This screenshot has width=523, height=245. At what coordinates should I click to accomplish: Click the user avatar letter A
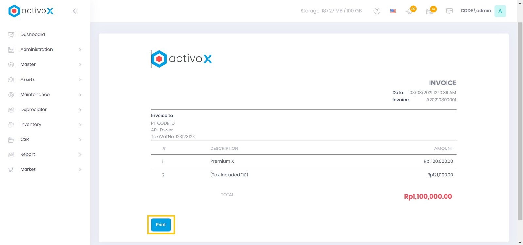pyautogui.click(x=500, y=11)
